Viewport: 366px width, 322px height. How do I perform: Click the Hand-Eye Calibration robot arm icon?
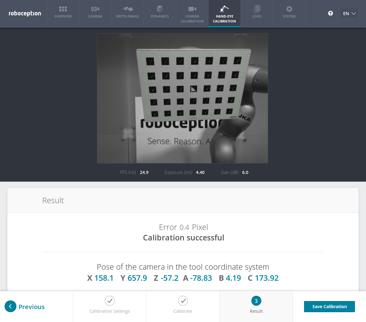224,9
